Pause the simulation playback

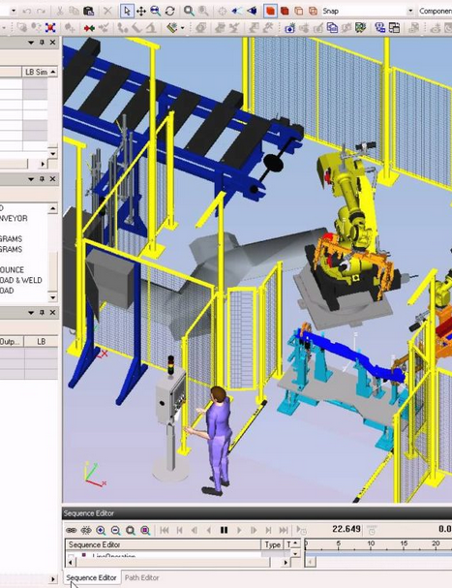pos(224,530)
